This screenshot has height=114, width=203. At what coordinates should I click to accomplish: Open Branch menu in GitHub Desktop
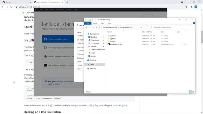point(69,10)
